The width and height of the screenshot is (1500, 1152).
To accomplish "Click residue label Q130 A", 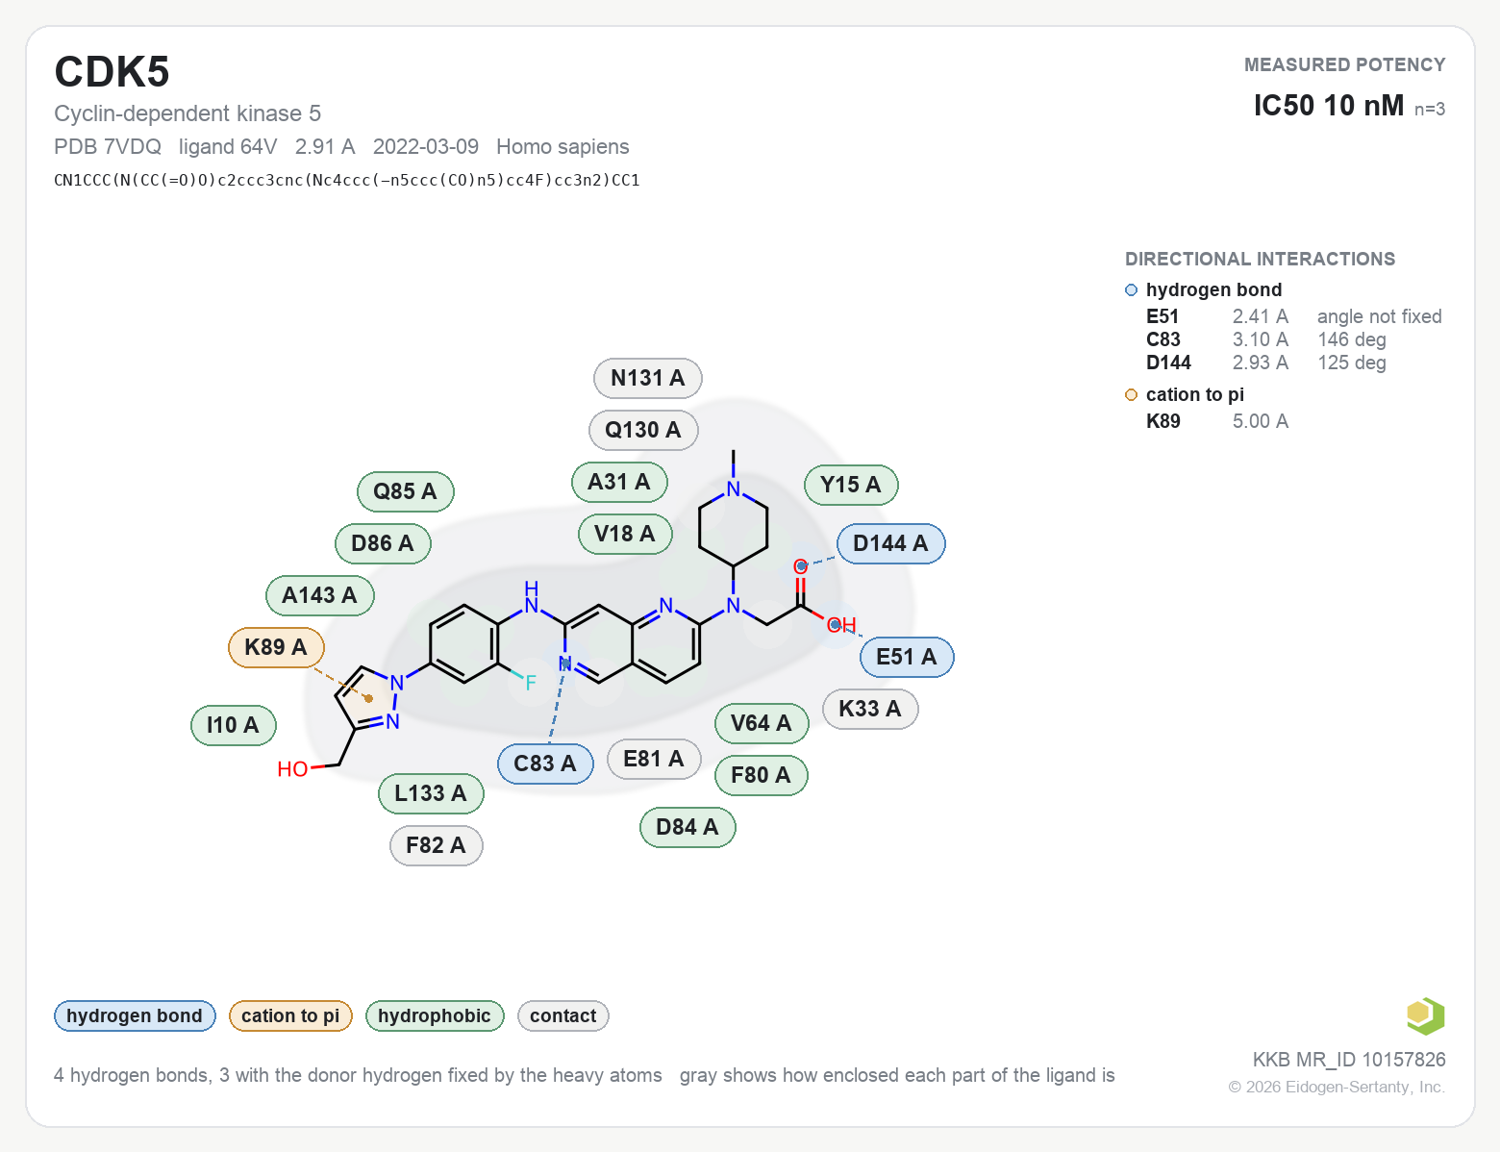I will point(643,430).
